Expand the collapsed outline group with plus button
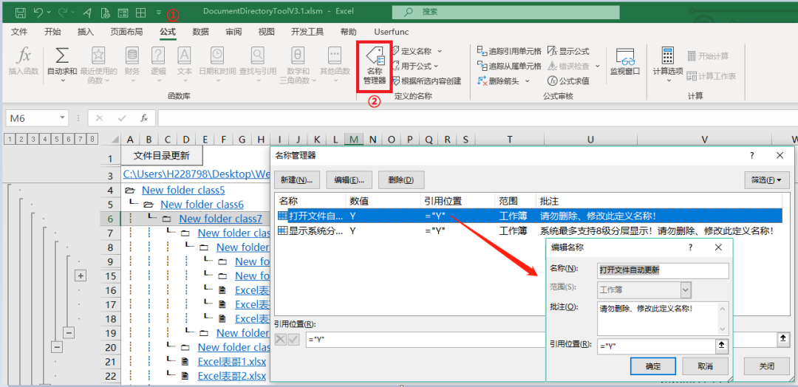The image size is (798, 387). pos(81,275)
